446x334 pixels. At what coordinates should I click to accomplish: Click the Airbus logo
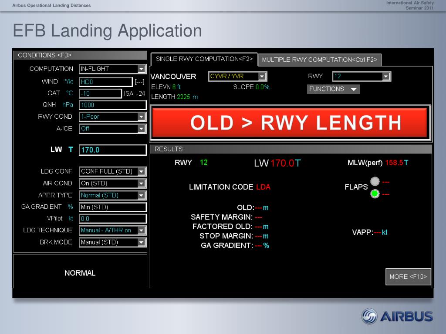click(x=397, y=317)
